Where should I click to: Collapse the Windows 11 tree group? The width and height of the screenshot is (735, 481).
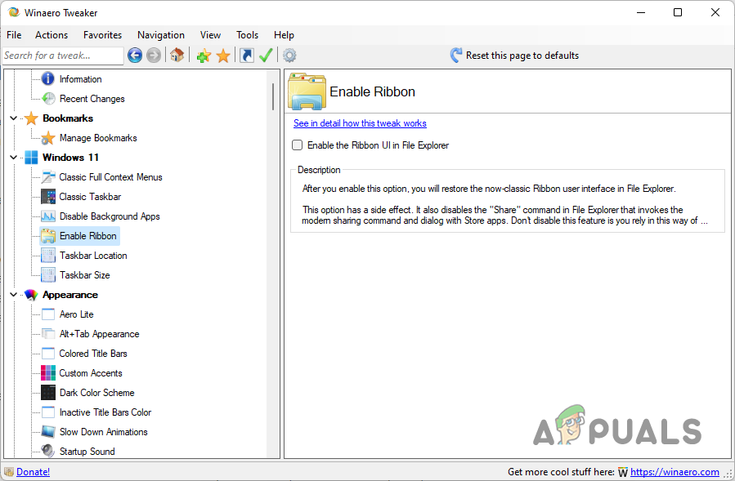[14, 158]
